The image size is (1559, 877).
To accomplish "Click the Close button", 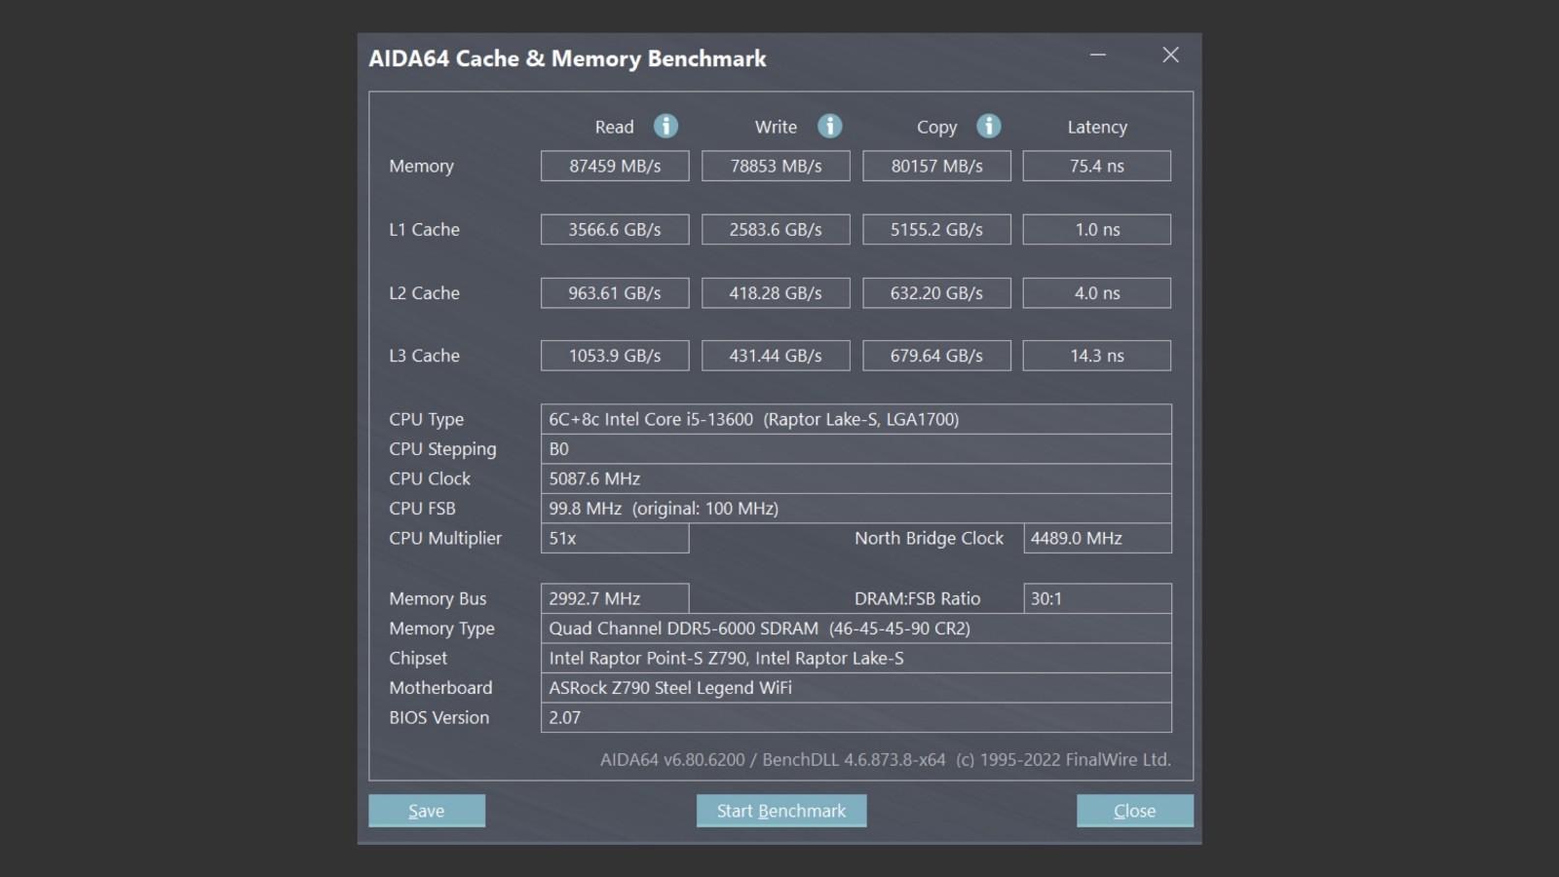I will click(x=1133, y=810).
